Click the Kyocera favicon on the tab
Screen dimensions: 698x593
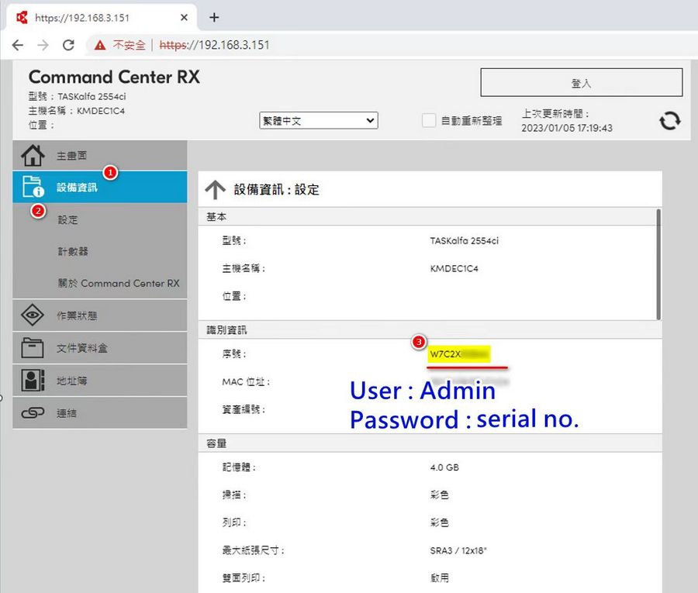22,17
